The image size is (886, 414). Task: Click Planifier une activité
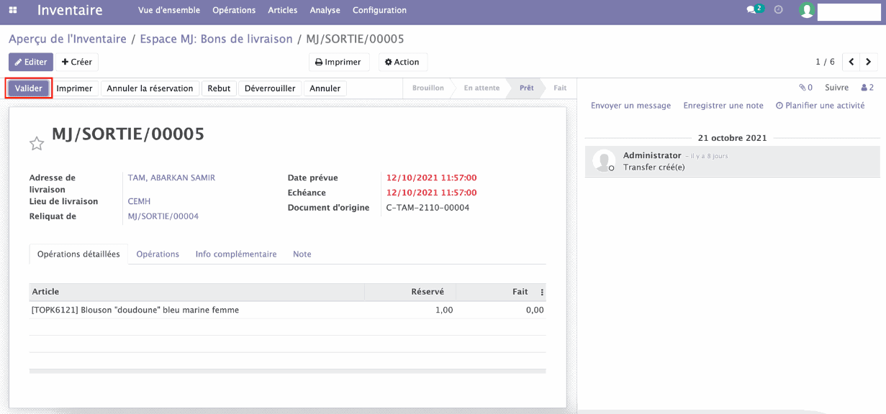point(820,106)
